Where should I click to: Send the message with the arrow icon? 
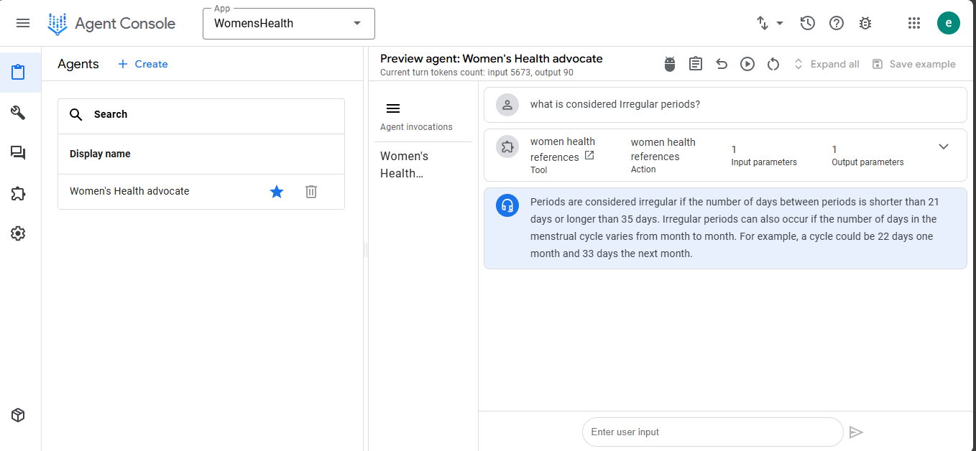[855, 432]
